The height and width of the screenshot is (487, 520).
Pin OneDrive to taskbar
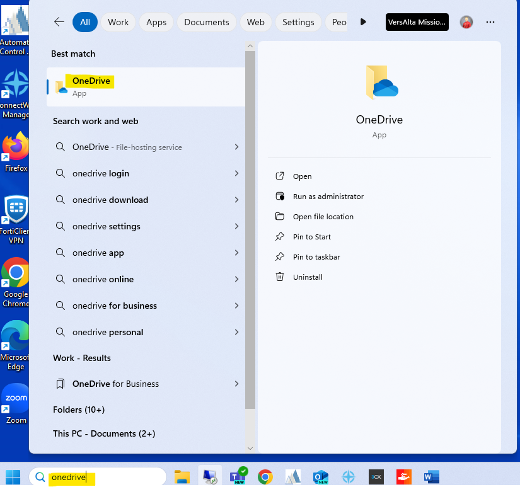(308, 257)
